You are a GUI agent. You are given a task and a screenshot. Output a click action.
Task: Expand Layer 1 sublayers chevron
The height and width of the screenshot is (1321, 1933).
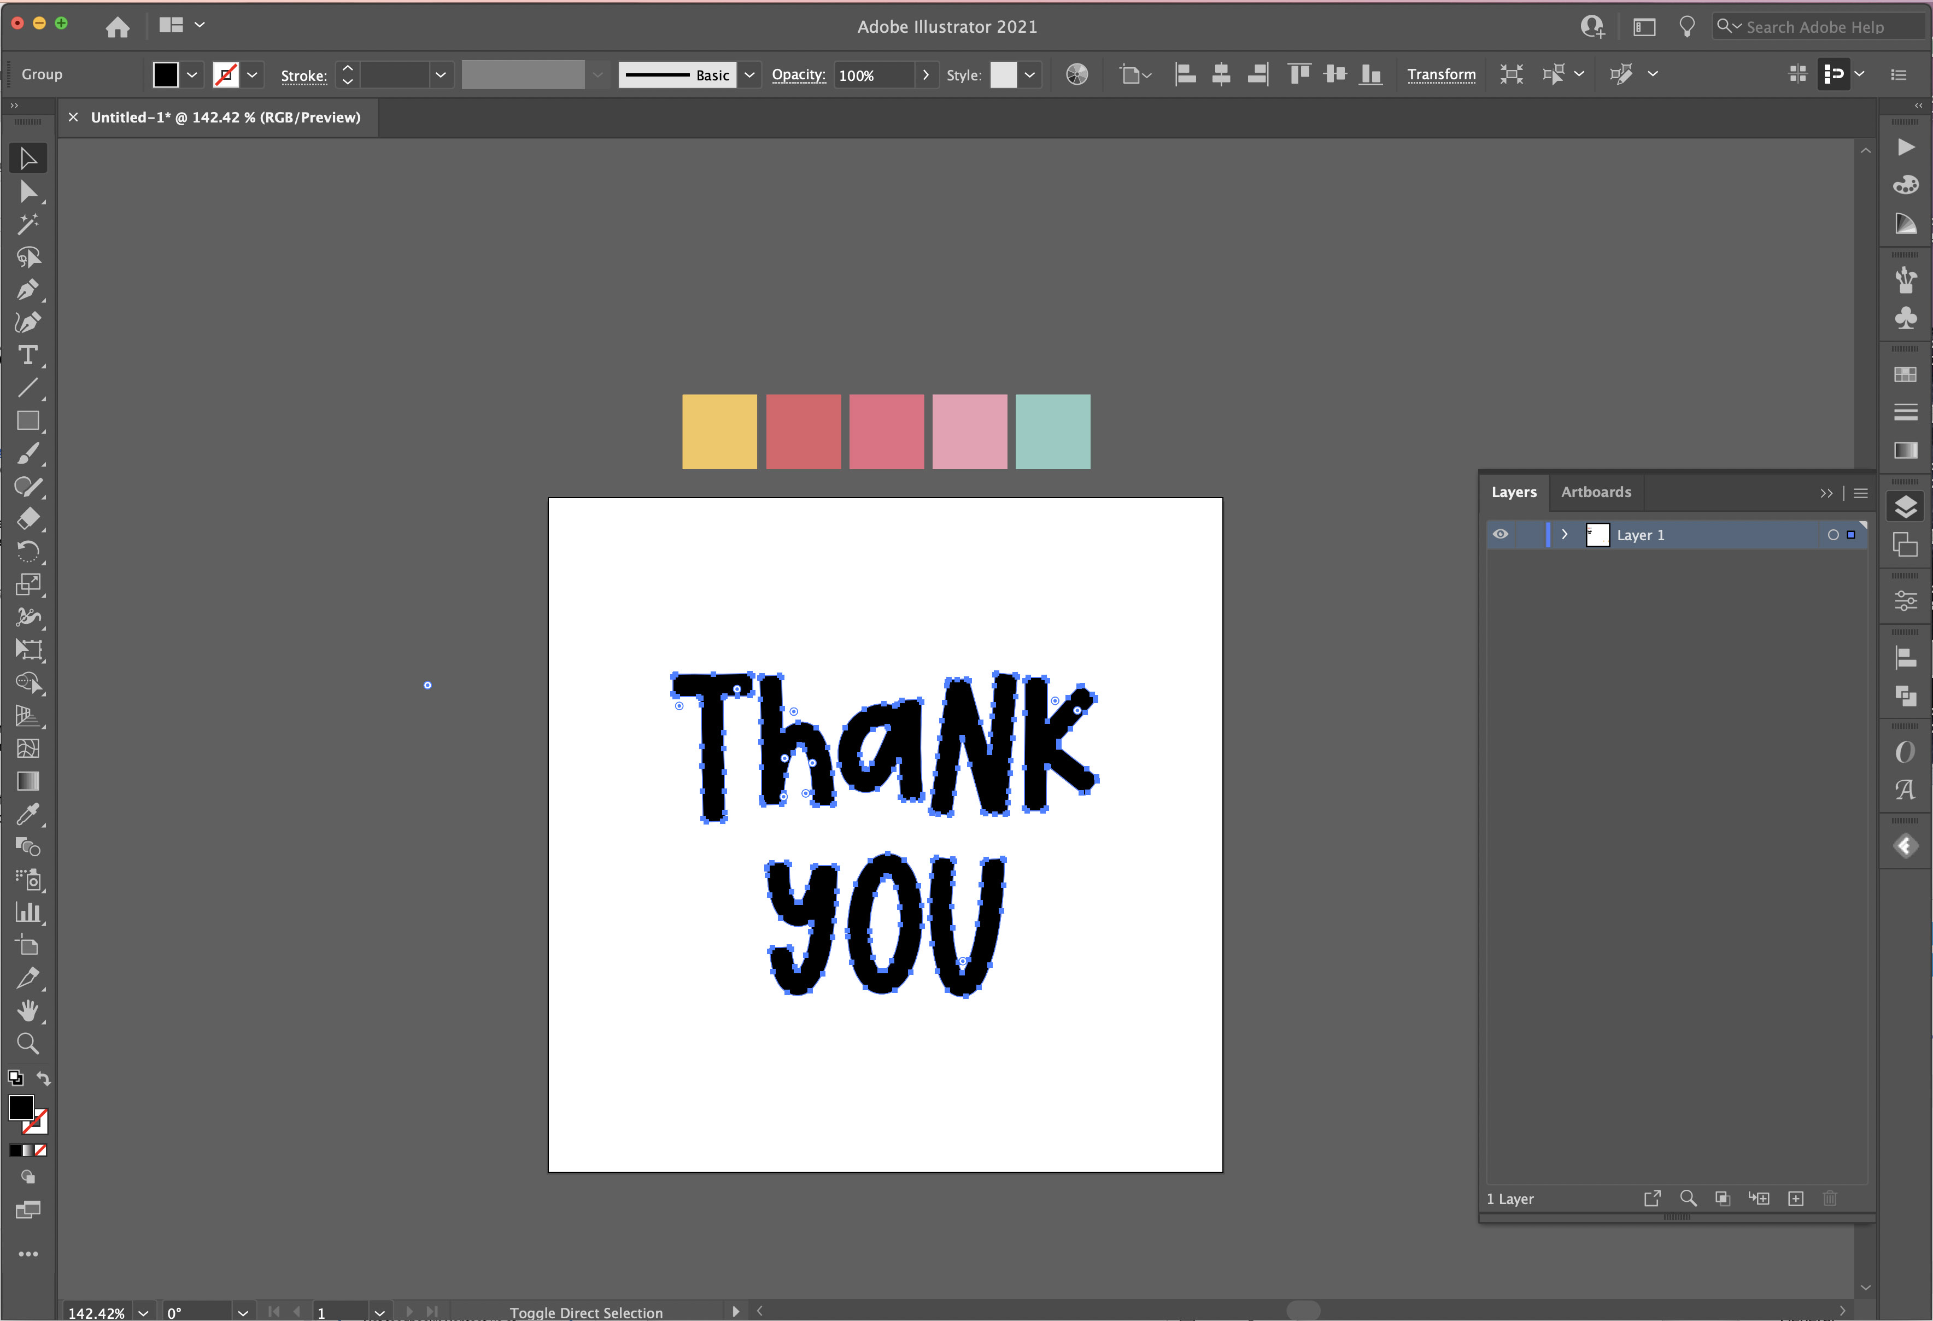1565,535
